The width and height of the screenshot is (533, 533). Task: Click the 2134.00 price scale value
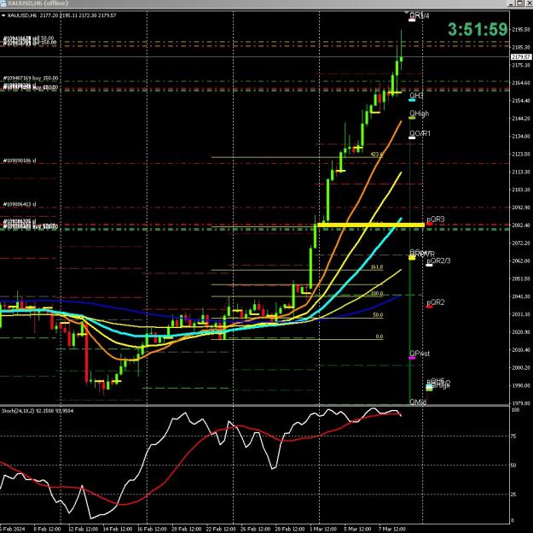[x=521, y=136]
